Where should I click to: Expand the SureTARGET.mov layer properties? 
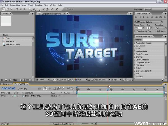(12, 96)
